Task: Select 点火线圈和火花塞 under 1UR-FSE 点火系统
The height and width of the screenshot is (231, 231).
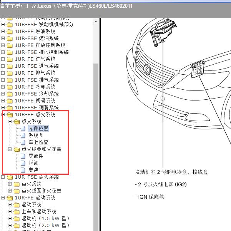Action: (x=42, y=191)
